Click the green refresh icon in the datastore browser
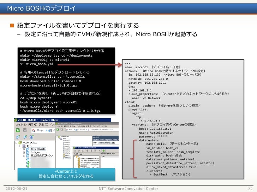This screenshot has height=192, width=257. 103,151
